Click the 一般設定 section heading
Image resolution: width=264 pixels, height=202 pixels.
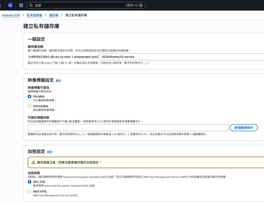click(36, 39)
